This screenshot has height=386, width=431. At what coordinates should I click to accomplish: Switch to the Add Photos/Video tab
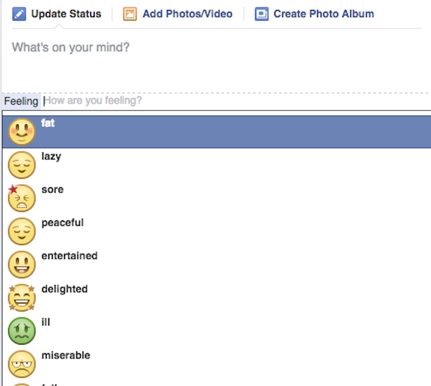pyautogui.click(x=187, y=13)
